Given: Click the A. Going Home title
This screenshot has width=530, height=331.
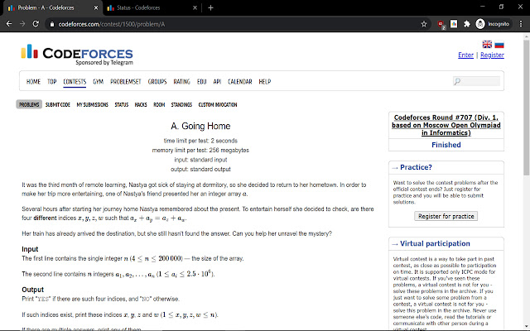Looking at the screenshot, I should coord(200,126).
